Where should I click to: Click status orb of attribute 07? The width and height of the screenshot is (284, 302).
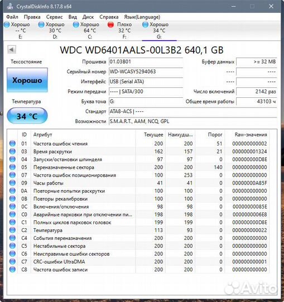[12, 175]
